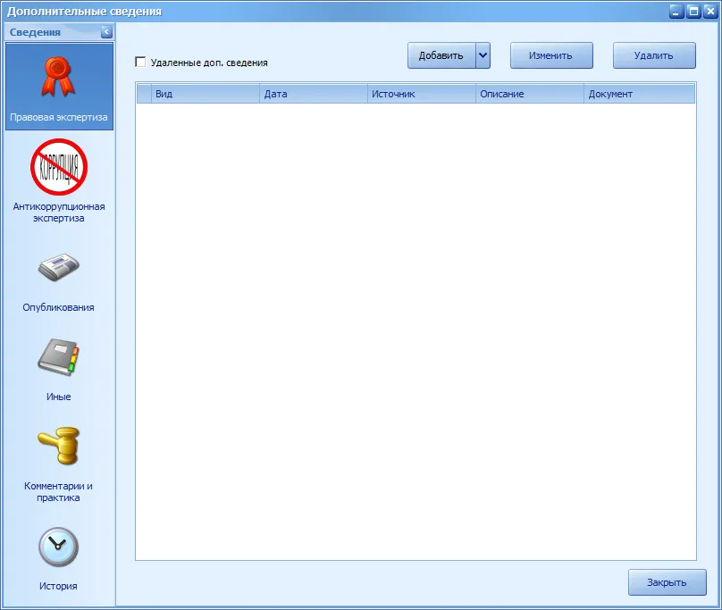Sort by the Документ column header

(x=640, y=94)
